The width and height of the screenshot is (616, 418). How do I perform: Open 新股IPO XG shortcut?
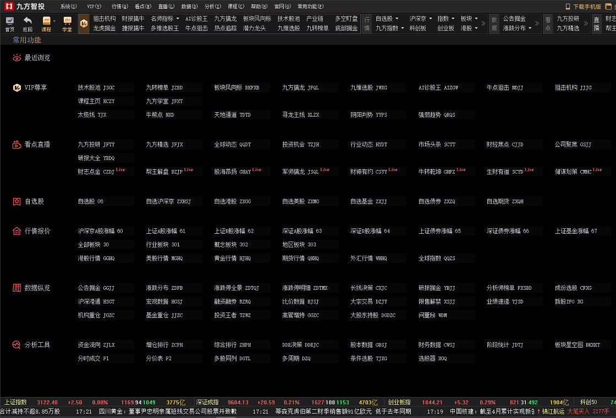(x=582, y=301)
